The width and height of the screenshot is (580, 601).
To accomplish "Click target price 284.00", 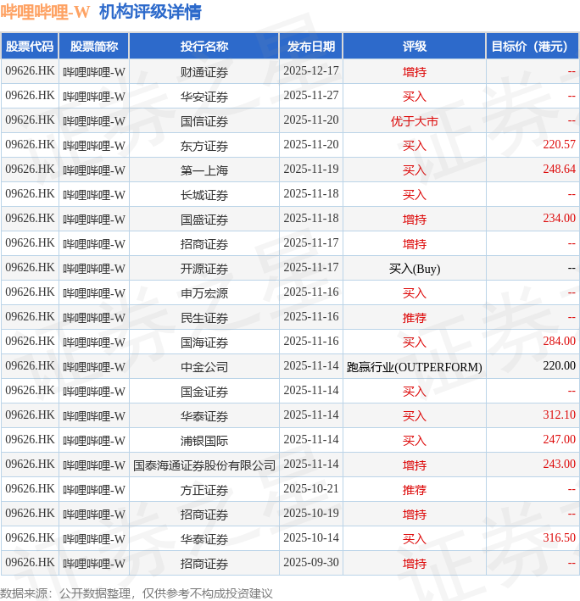I will point(559,341).
